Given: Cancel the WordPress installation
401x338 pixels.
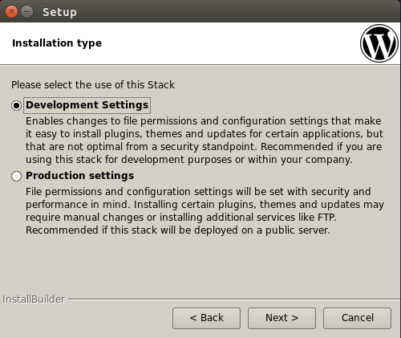Looking at the screenshot, I should (357, 318).
